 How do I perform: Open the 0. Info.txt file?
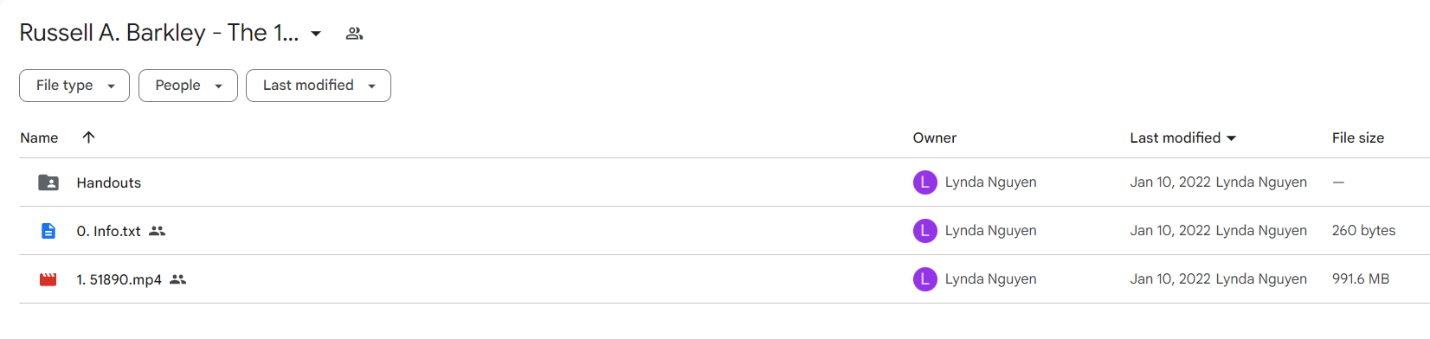click(x=108, y=231)
